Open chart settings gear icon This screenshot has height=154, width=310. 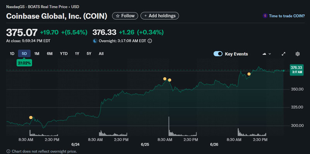pos(298,54)
